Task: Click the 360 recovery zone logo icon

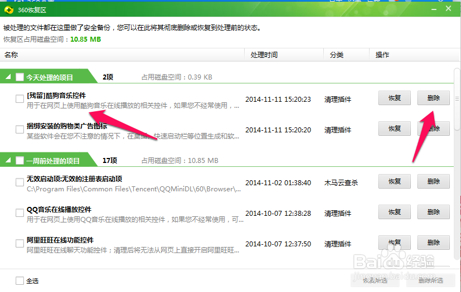Action: [x=9, y=10]
